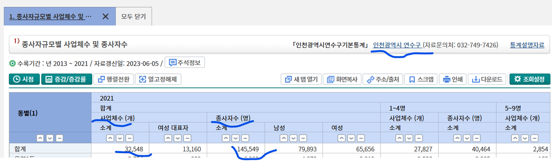Open the 시점 time selection

[x=24, y=79]
